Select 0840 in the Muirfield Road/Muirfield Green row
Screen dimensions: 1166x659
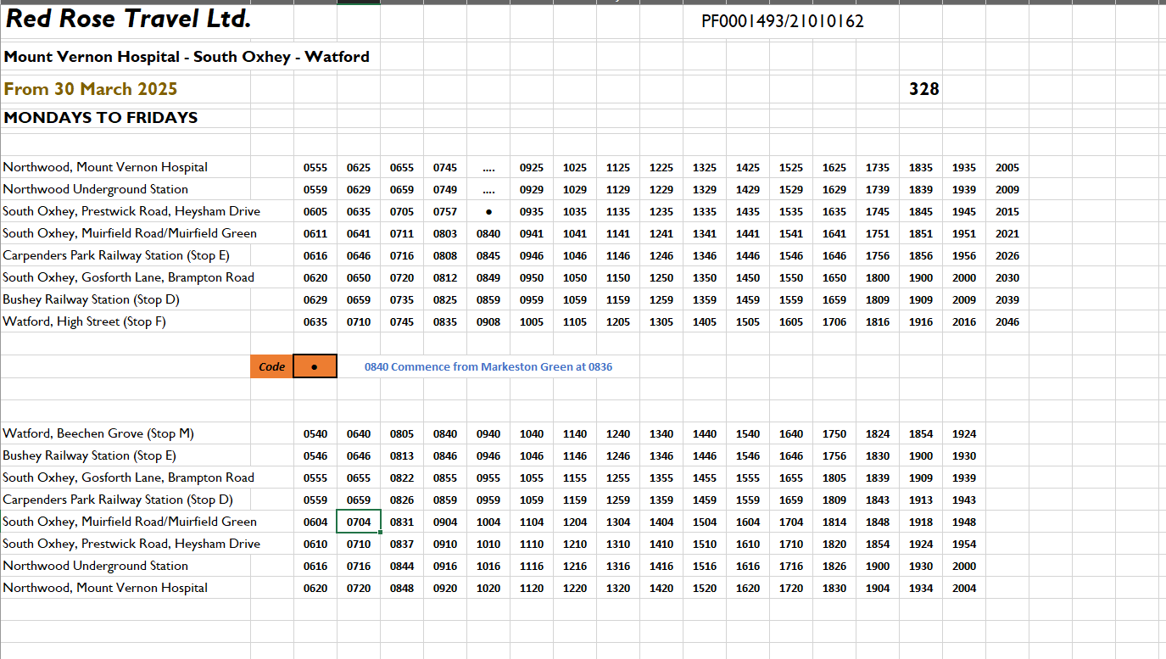488,234
